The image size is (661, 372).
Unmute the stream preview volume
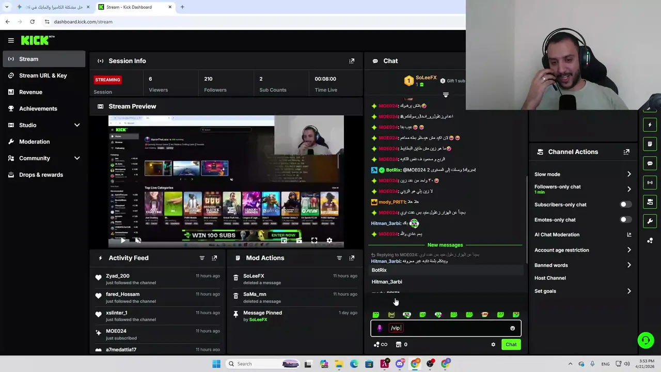(138, 240)
